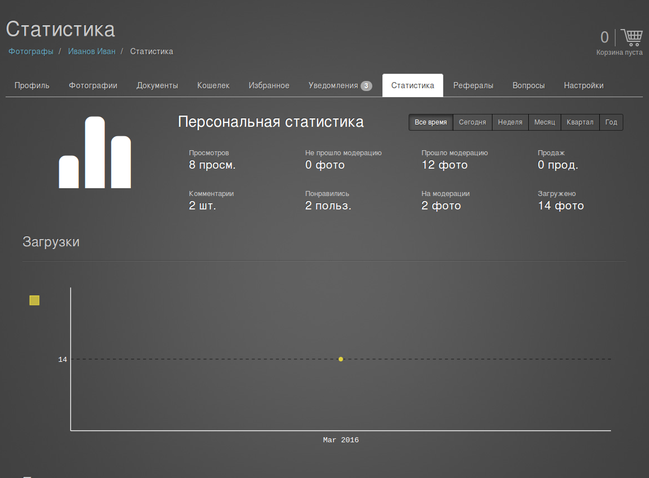
Task: Click the yellow data point on chart
Action: pyautogui.click(x=341, y=359)
